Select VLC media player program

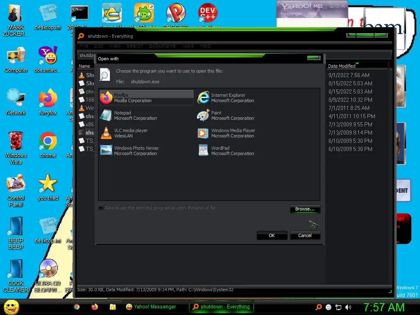[x=124, y=133]
